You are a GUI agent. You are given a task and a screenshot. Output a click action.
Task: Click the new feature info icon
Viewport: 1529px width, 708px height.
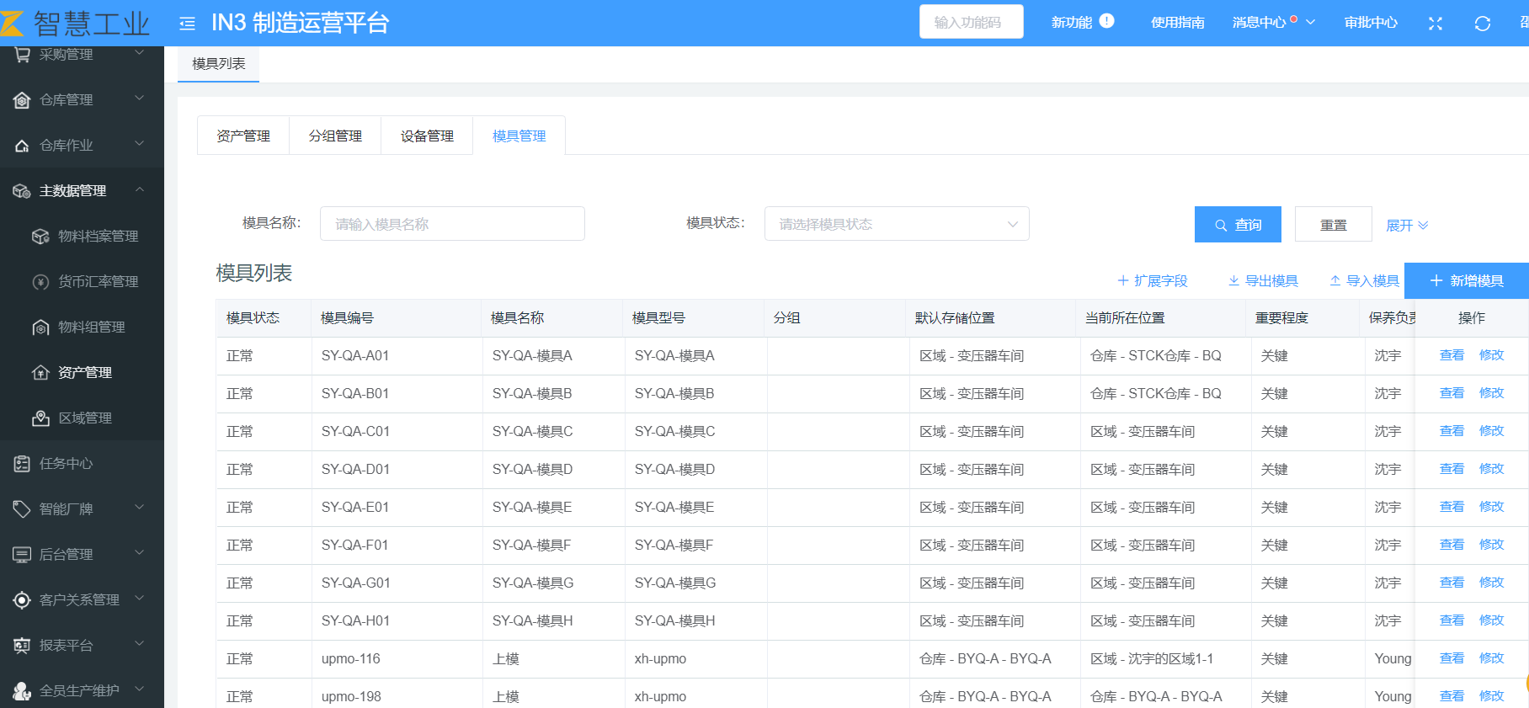coord(1107,21)
